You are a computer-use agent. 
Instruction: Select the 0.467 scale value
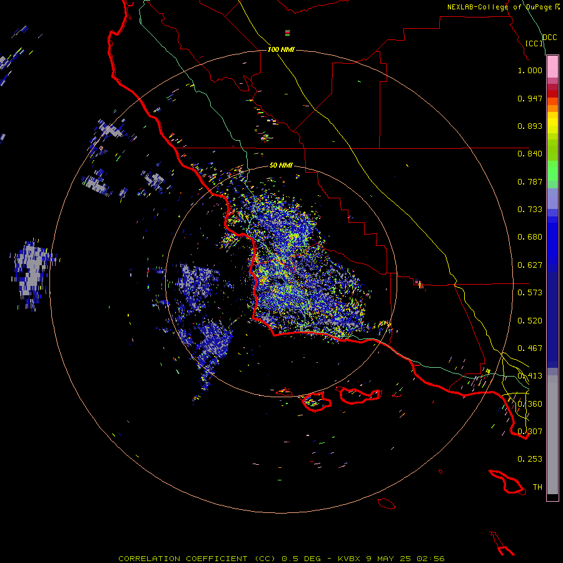(x=530, y=348)
